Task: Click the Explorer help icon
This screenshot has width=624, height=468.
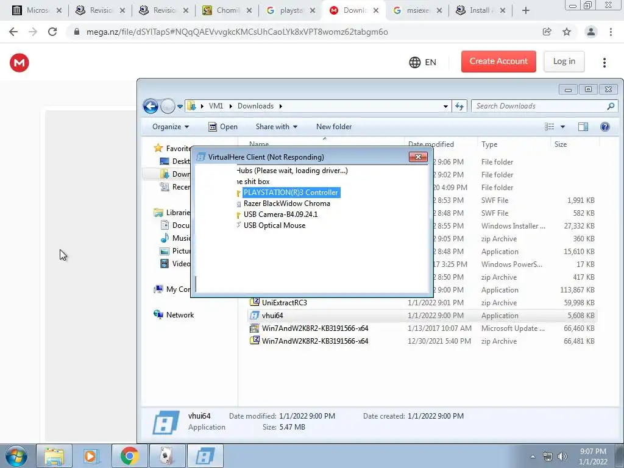Action: pyautogui.click(x=605, y=127)
